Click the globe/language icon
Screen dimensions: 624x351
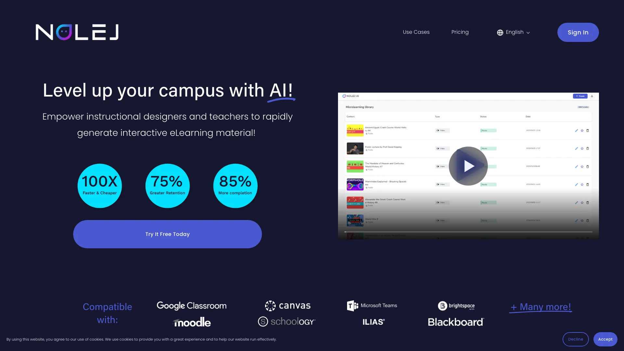pos(500,32)
